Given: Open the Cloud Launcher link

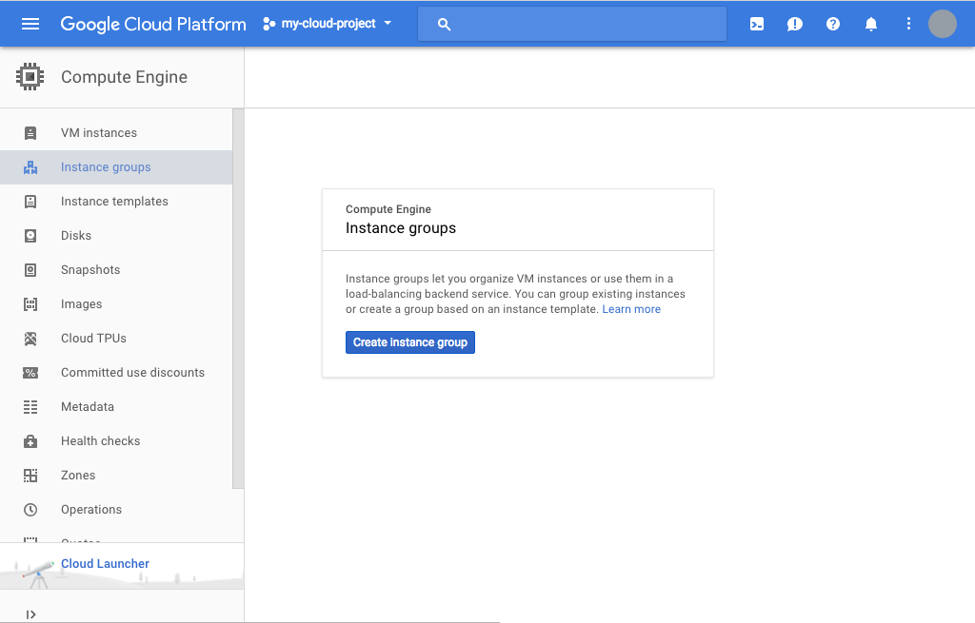Looking at the screenshot, I should [x=105, y=563].
